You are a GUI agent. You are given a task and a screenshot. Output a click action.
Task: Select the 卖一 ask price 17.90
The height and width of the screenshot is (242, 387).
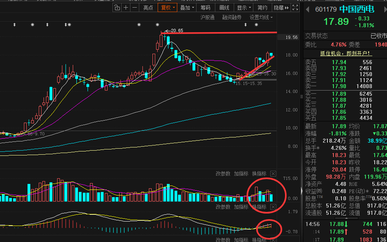[x=339, y=86]
